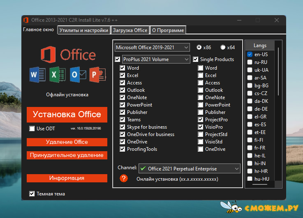Open the Channel Office 2021 Perpetual Enterprise dropdown

pos(190,169)
